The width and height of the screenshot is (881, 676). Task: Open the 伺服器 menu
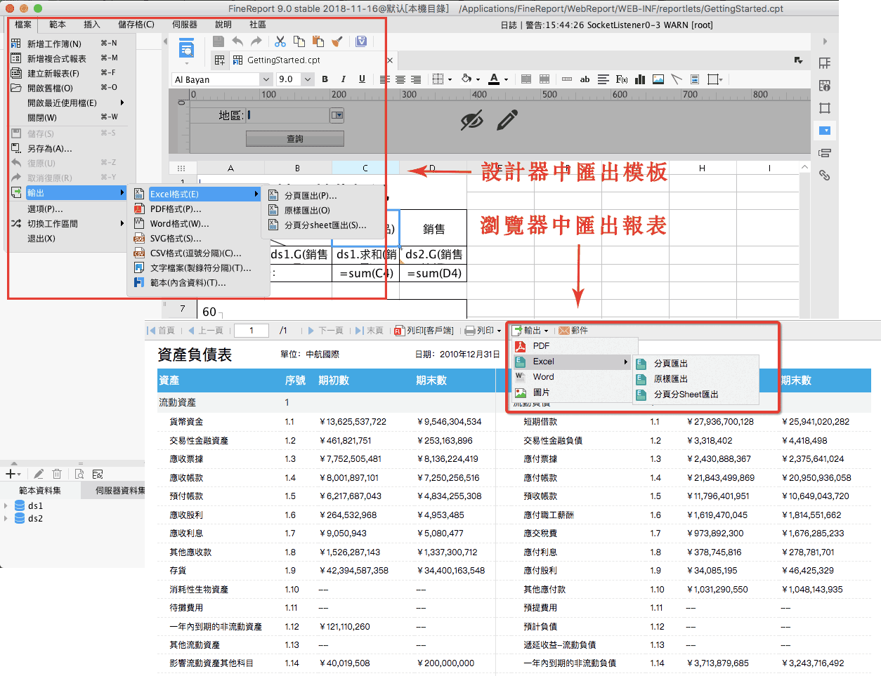(185, 25)
